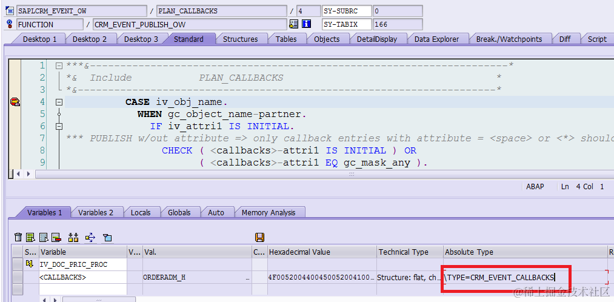Click the FUNCTION event type field
614x302 pixels.
pos(50,25)
